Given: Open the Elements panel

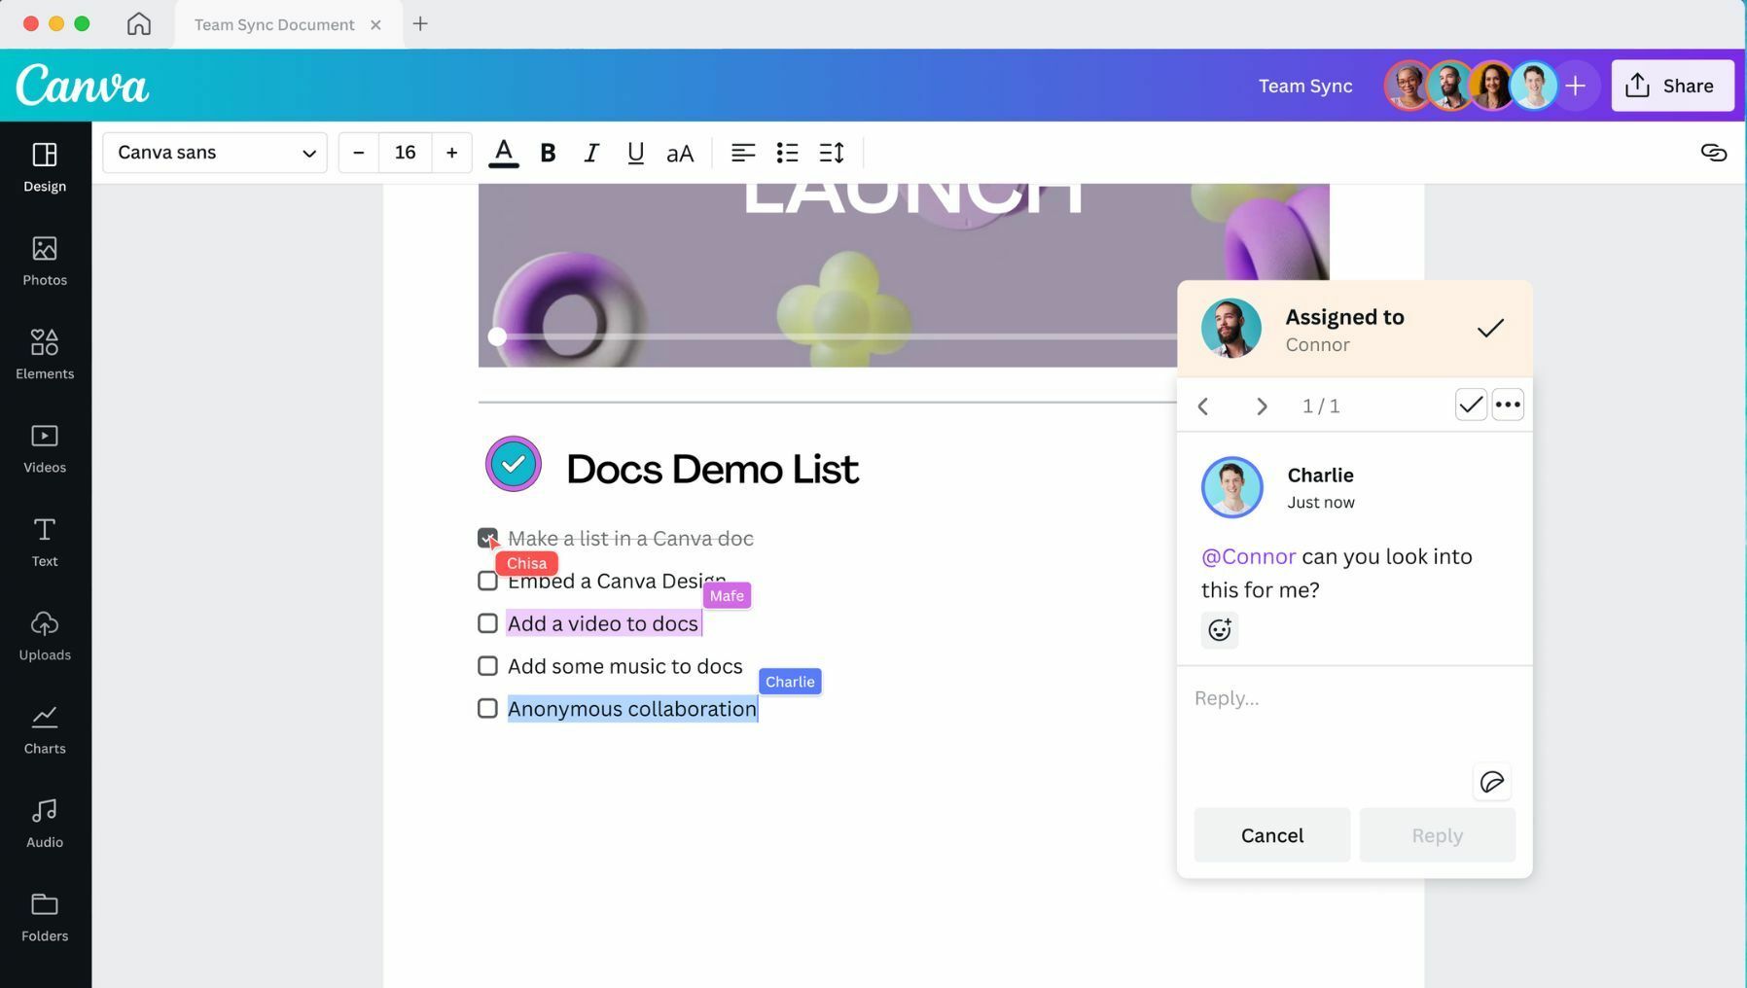Looking at the screenshot, I should [44, 353].
